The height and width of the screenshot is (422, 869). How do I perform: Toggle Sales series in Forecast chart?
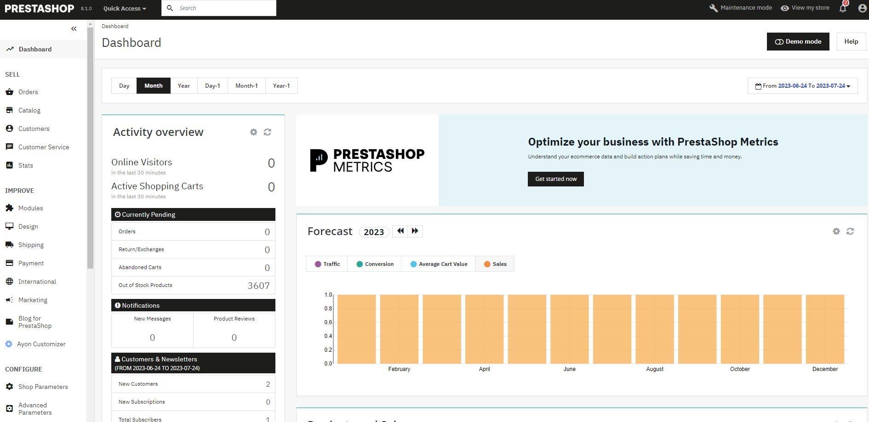(x=495, y=264)
